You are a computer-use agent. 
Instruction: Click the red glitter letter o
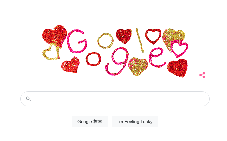coord(94,59)
